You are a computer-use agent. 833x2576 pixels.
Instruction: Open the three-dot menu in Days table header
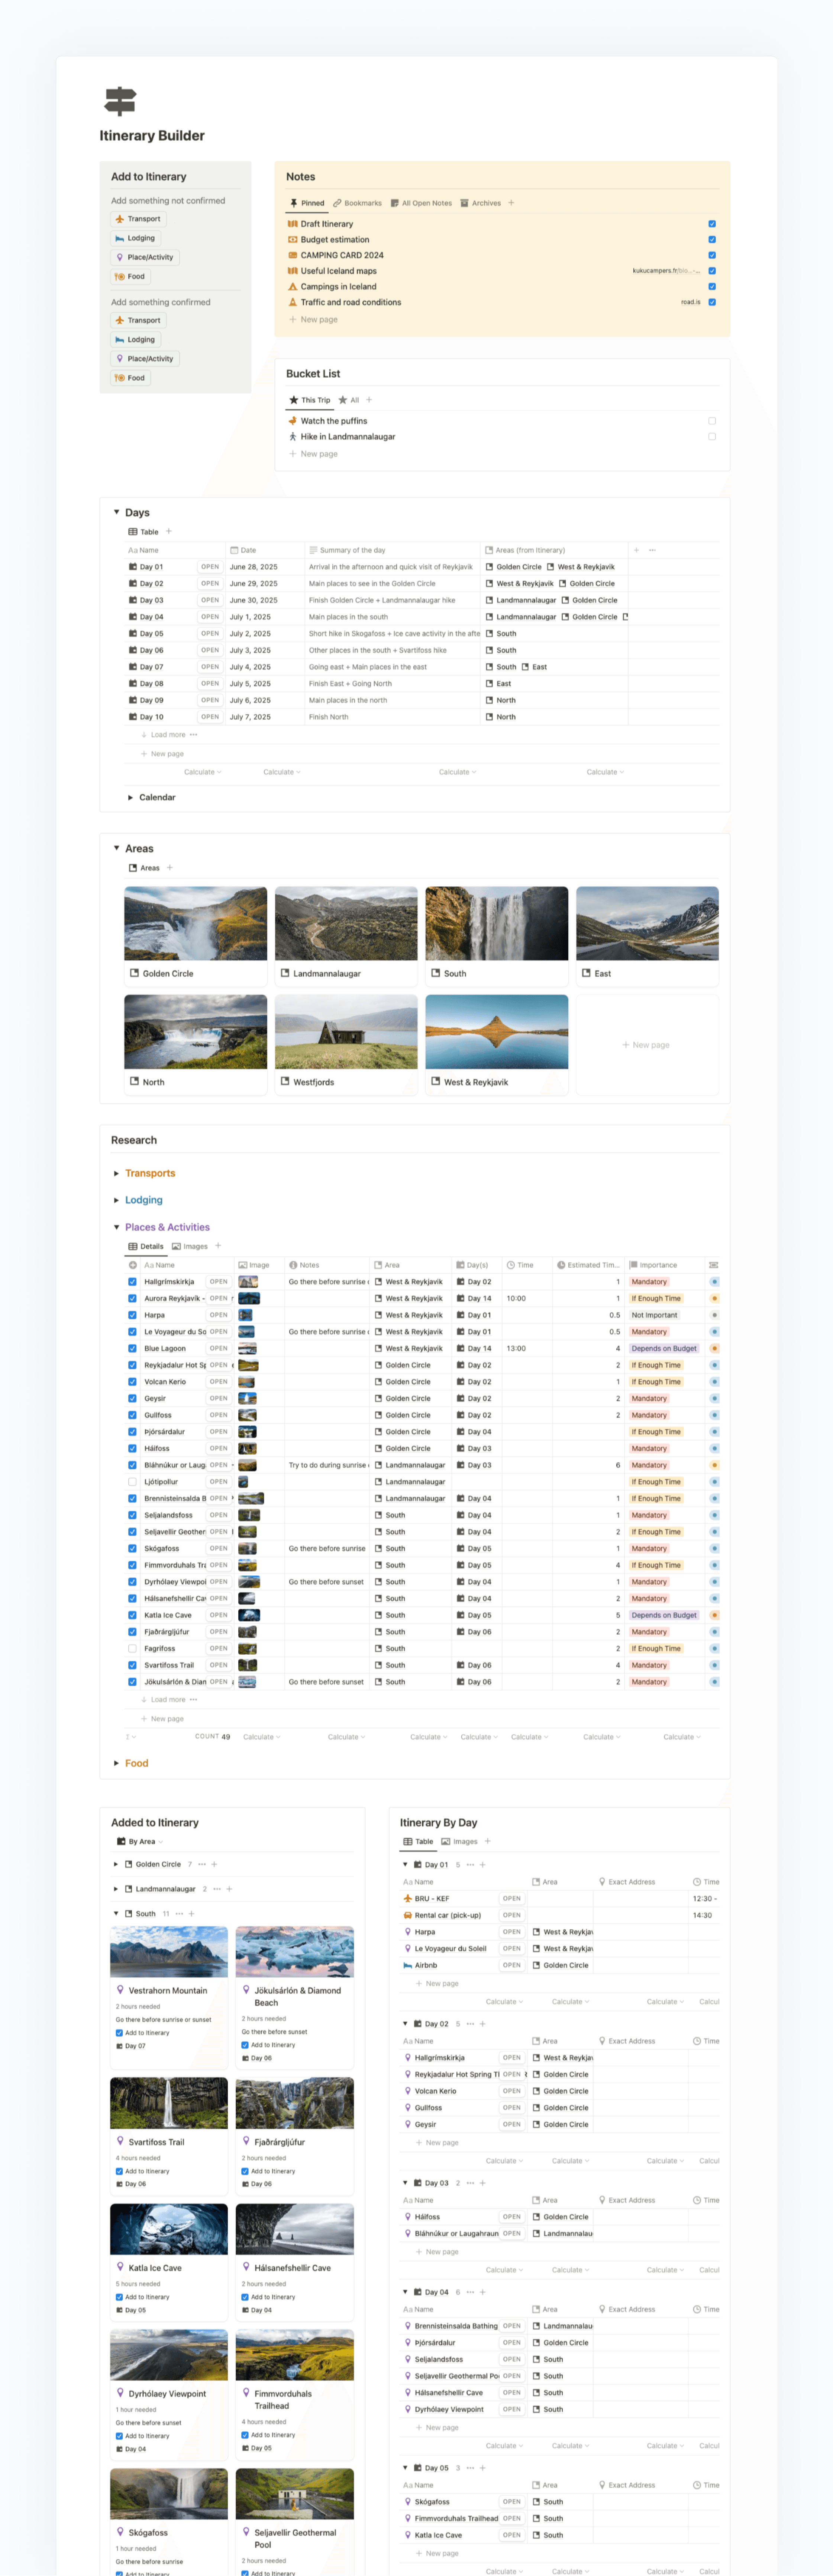click(652, 550)
